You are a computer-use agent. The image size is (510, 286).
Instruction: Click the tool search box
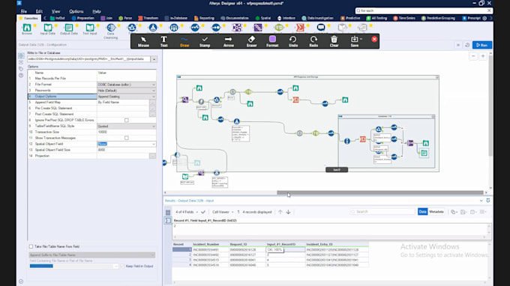(424, 10)
